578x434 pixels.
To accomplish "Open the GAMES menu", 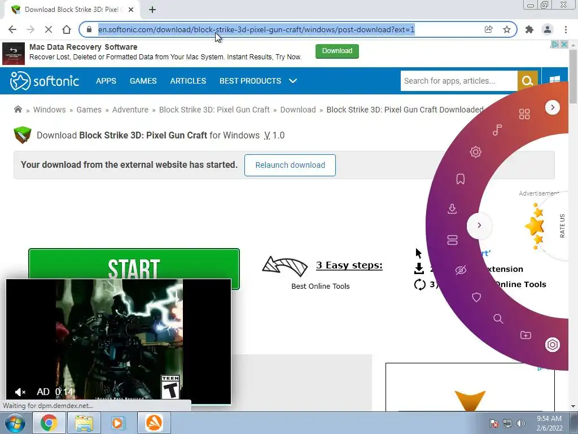I will coord(143,81).
